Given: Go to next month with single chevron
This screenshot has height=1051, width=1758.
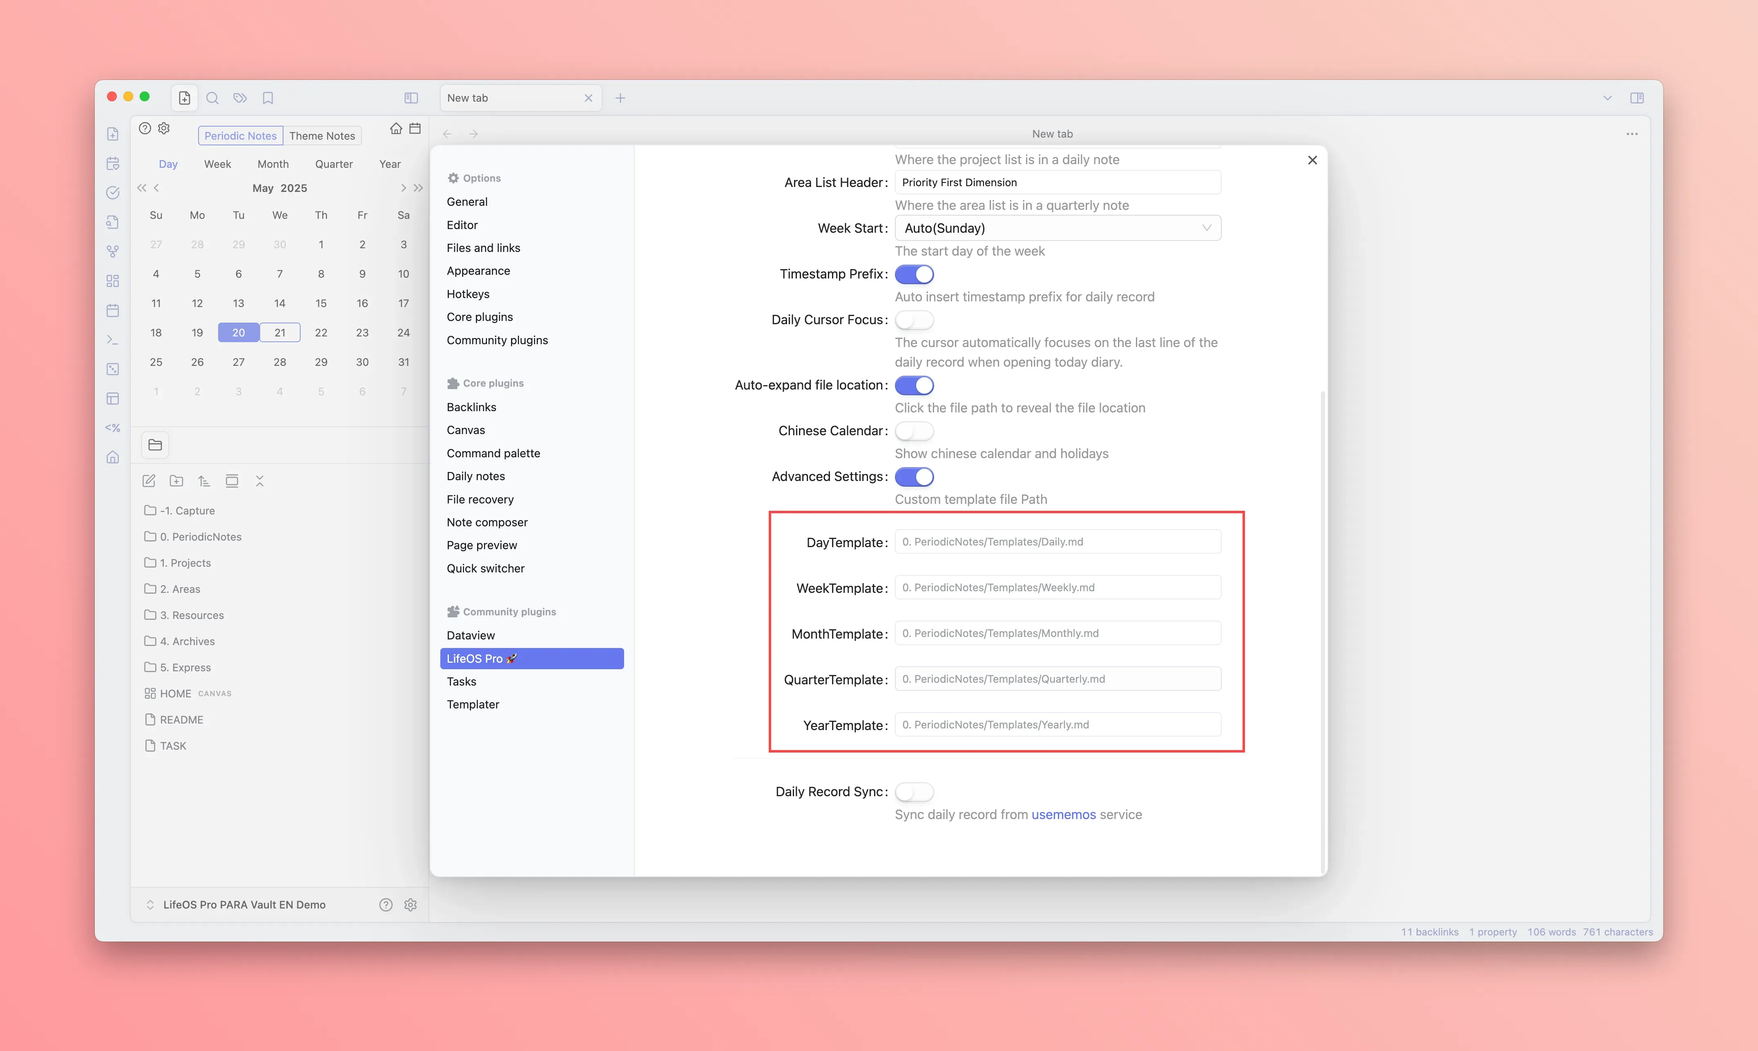Looking at the screenshot, I should pos(403,188).
